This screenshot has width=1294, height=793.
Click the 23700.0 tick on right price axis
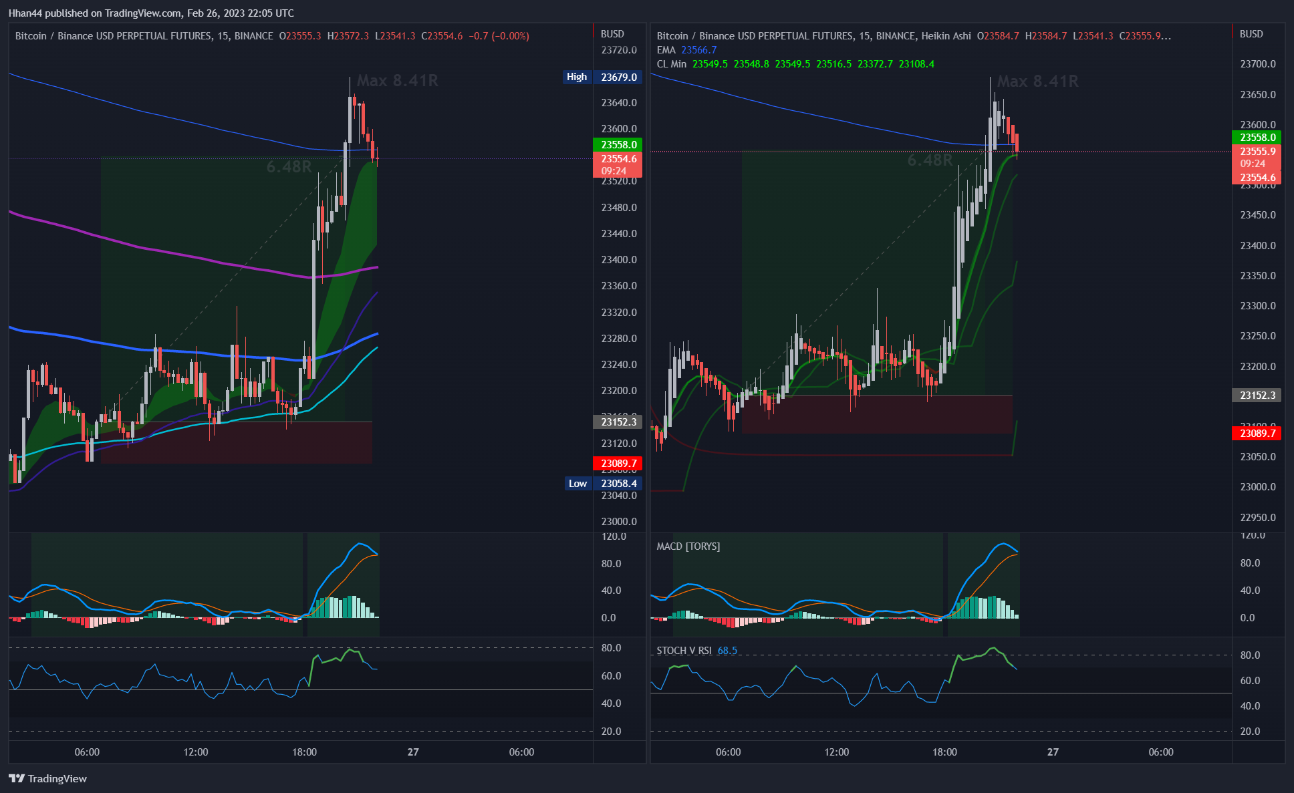pos(1258,64)
